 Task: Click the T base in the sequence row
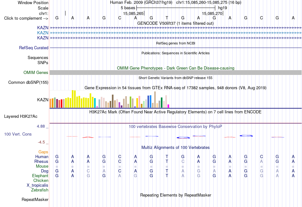[x=167, y=18]
